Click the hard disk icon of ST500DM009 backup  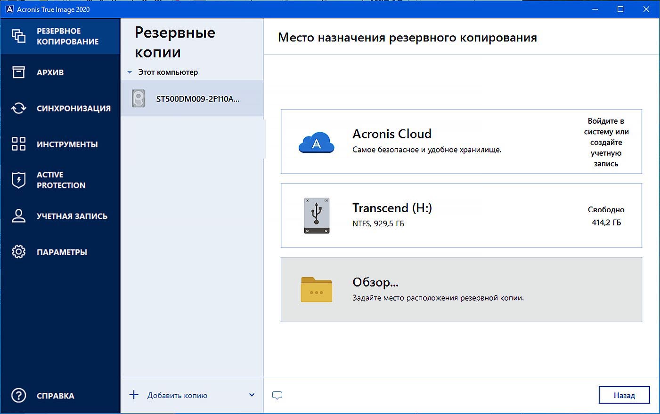pos(139,98)
